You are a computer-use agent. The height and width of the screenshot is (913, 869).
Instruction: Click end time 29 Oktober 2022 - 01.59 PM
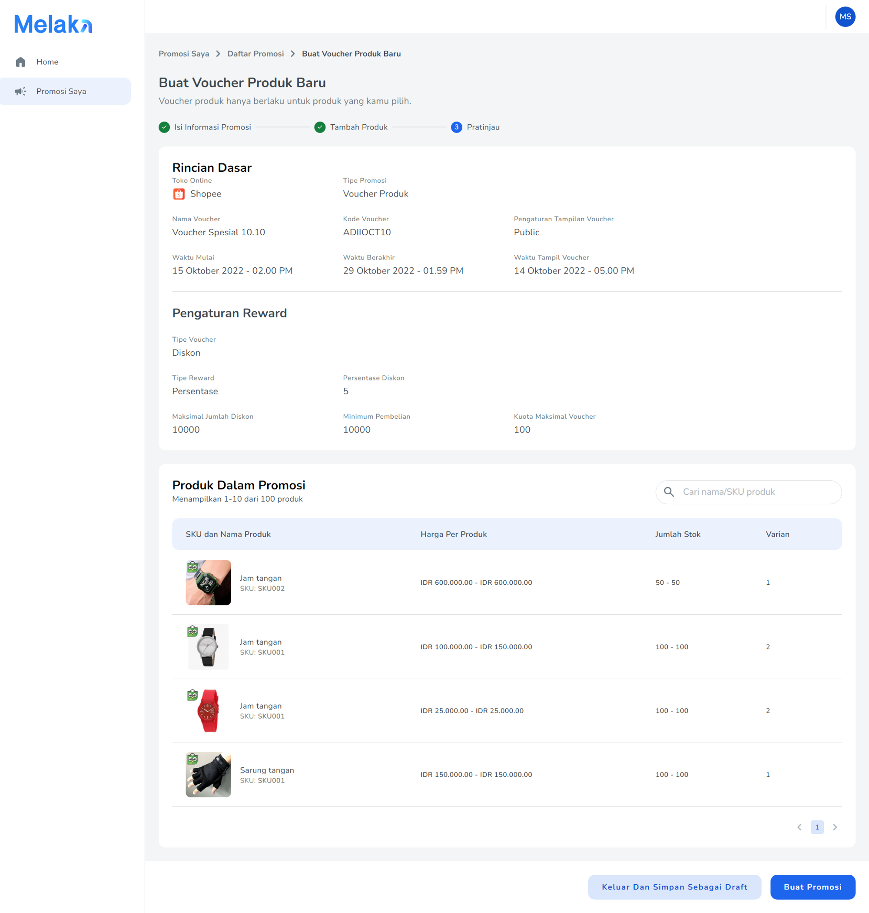point(403,271)
